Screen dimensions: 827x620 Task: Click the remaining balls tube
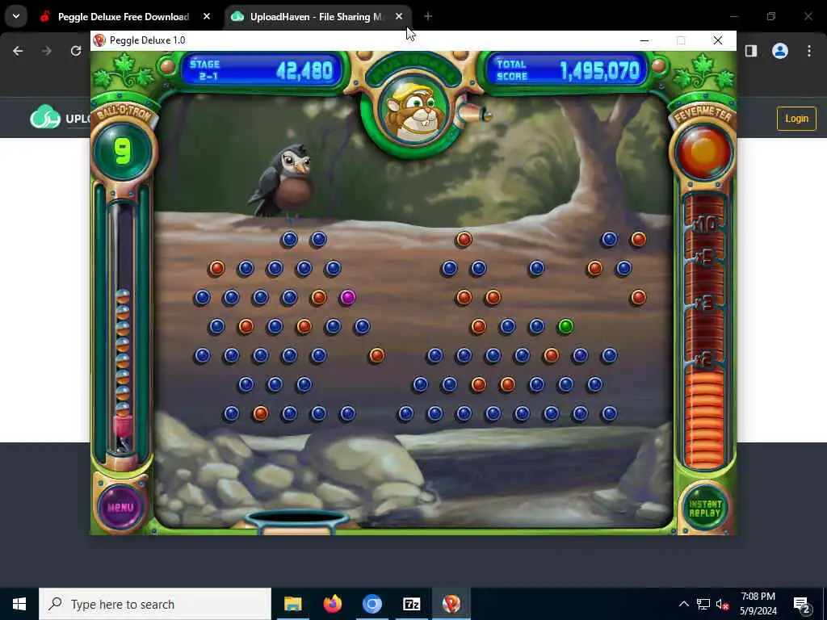tap(123, 328)
